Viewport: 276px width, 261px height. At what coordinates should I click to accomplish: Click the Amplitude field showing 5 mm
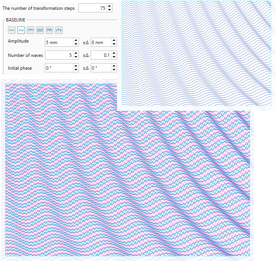59,42
